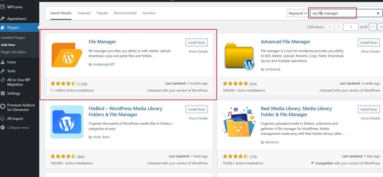Click the File Manager star rating
Image resolution: width=383 pixels, height=177 pixels.
63,84
